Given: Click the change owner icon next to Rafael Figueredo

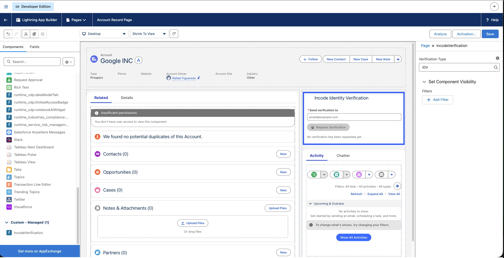Looking at the screenshot, I should point(199,78).
